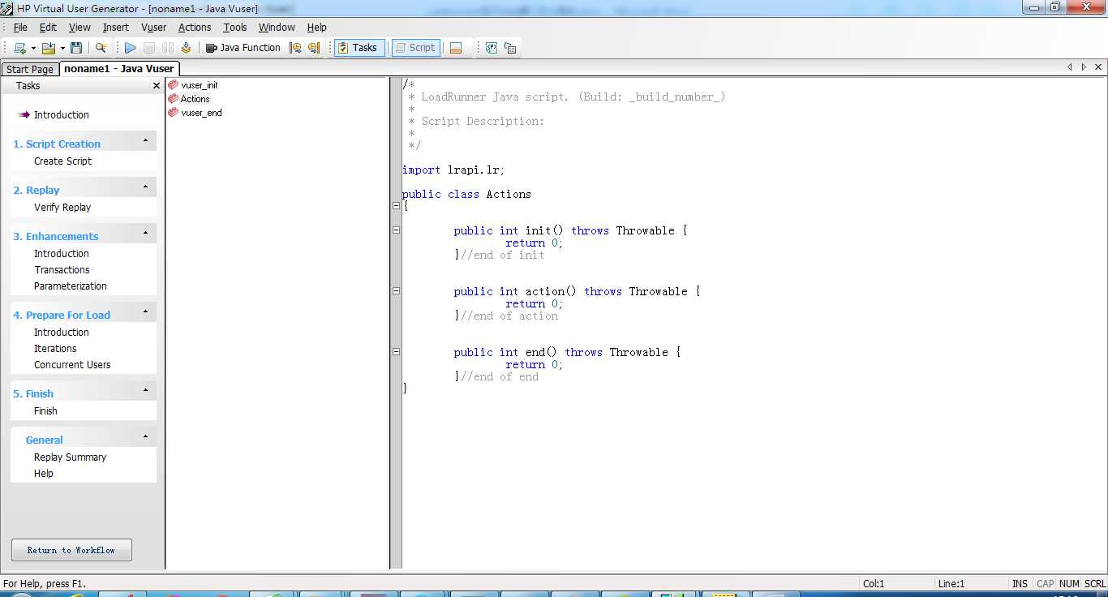Click the Pause replay toolbar button

[x=168, y=48]
